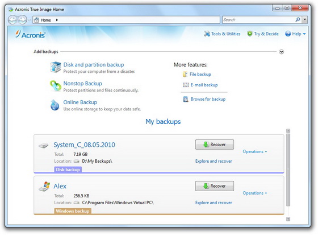Image resolution: width=318 pixels, height=235 pixels.
Task: Open Operations menu for System_C_08.05.2010
Action: [x=255, y=152]
